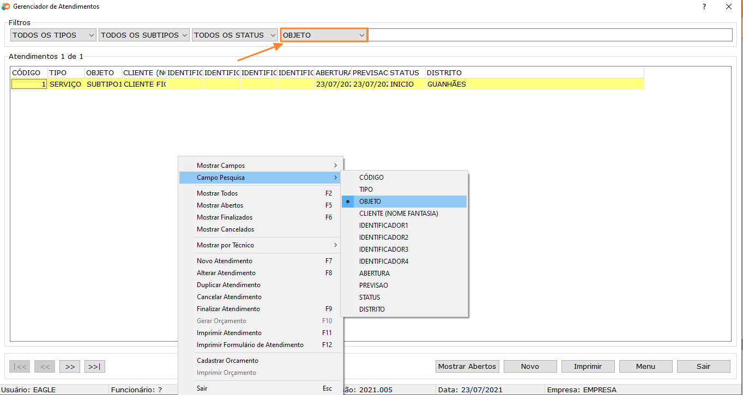Click the search text input field
Screen dimensions: 743x395
[x=550, y=35]
